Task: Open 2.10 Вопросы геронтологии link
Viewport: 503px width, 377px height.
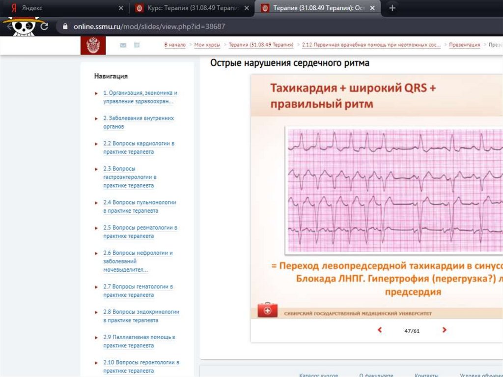Action: coord(141,366)
